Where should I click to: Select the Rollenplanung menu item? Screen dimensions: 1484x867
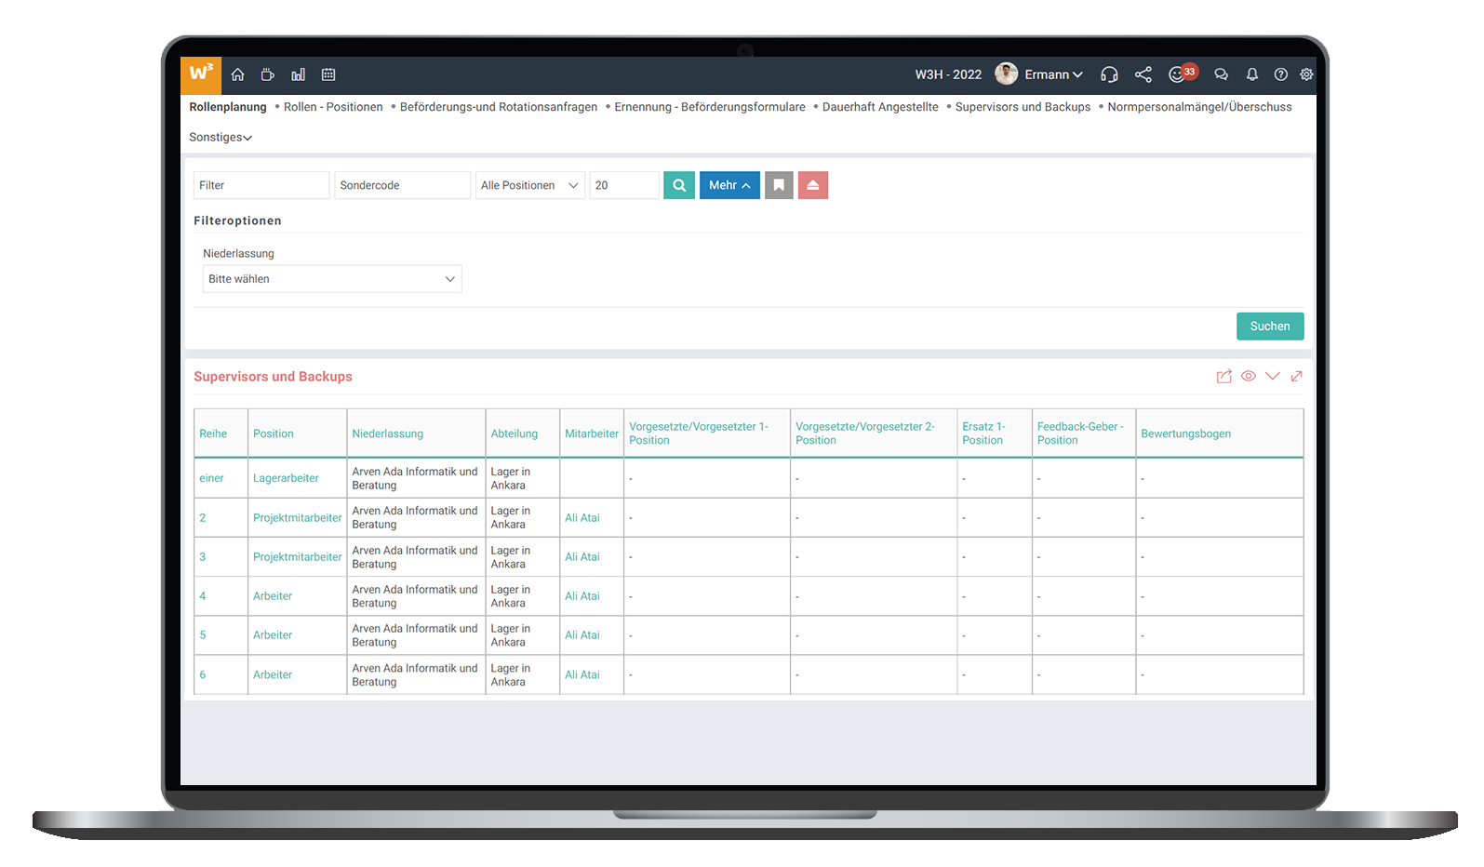228,107
